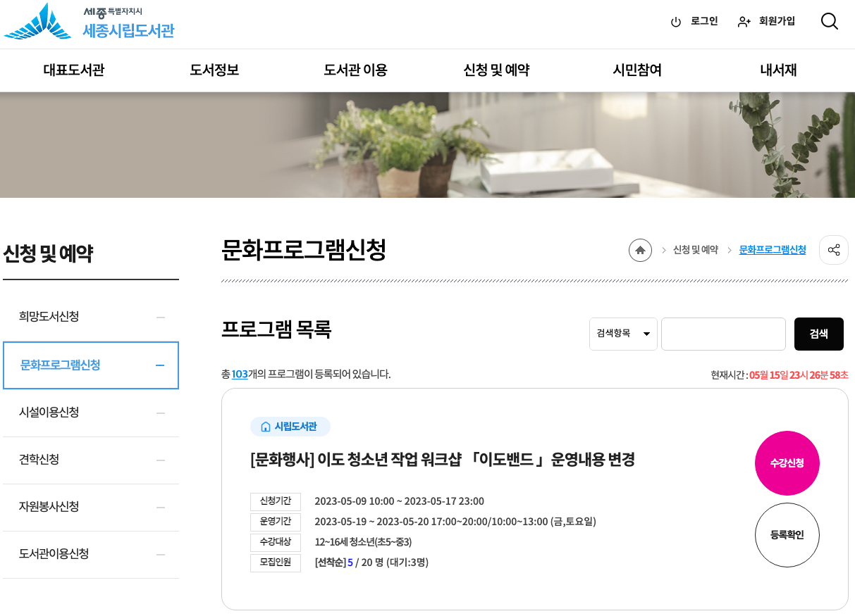
Task: Click the 시립도서관 badge with house icon
Action: [290, 427]
